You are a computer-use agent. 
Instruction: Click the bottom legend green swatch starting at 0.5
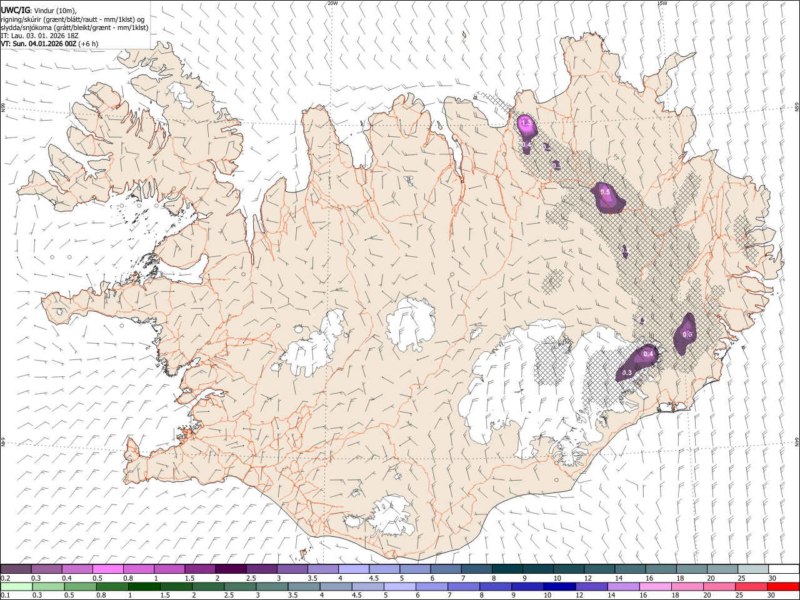[80, 586]
